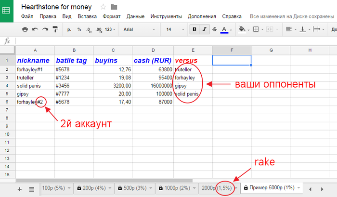This screenshot has height=197, width=337.
Task: Click the horizontal scrollbar
Action: (104, 181)
